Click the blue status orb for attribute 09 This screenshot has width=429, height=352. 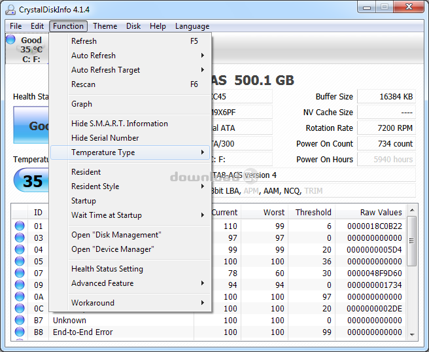click(20, 285)
